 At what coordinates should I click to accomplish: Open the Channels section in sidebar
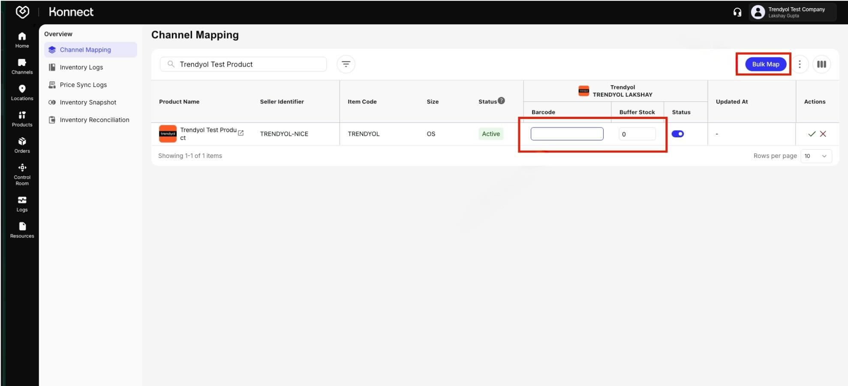(x=22, y=66)
